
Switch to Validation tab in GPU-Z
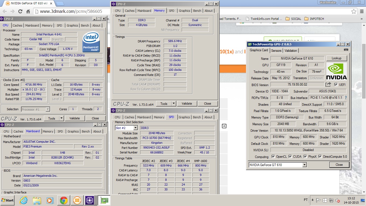[x=291, y=50]
